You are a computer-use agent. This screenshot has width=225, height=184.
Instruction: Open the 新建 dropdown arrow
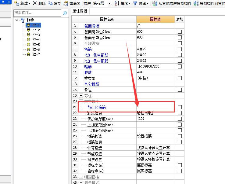(x=30, y=4)
